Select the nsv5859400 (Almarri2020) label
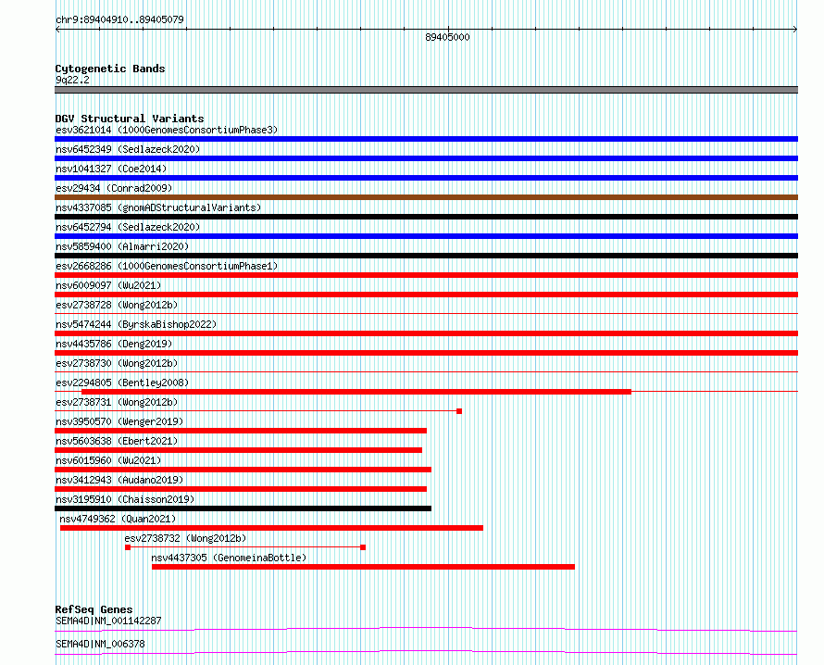The width and height of the screenshot is (824, 665). pyautogui.click(x=122, y=246)
